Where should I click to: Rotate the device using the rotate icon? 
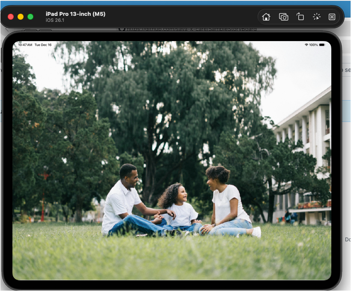(x=300, y=17)
